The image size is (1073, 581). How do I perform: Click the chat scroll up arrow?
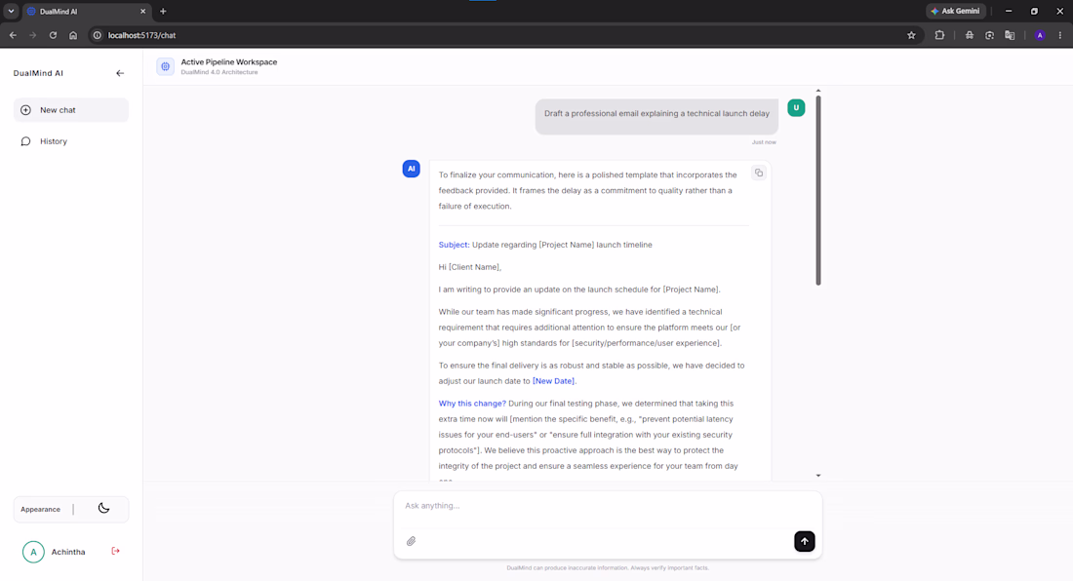pyautogui.click(x=817, y=91)
